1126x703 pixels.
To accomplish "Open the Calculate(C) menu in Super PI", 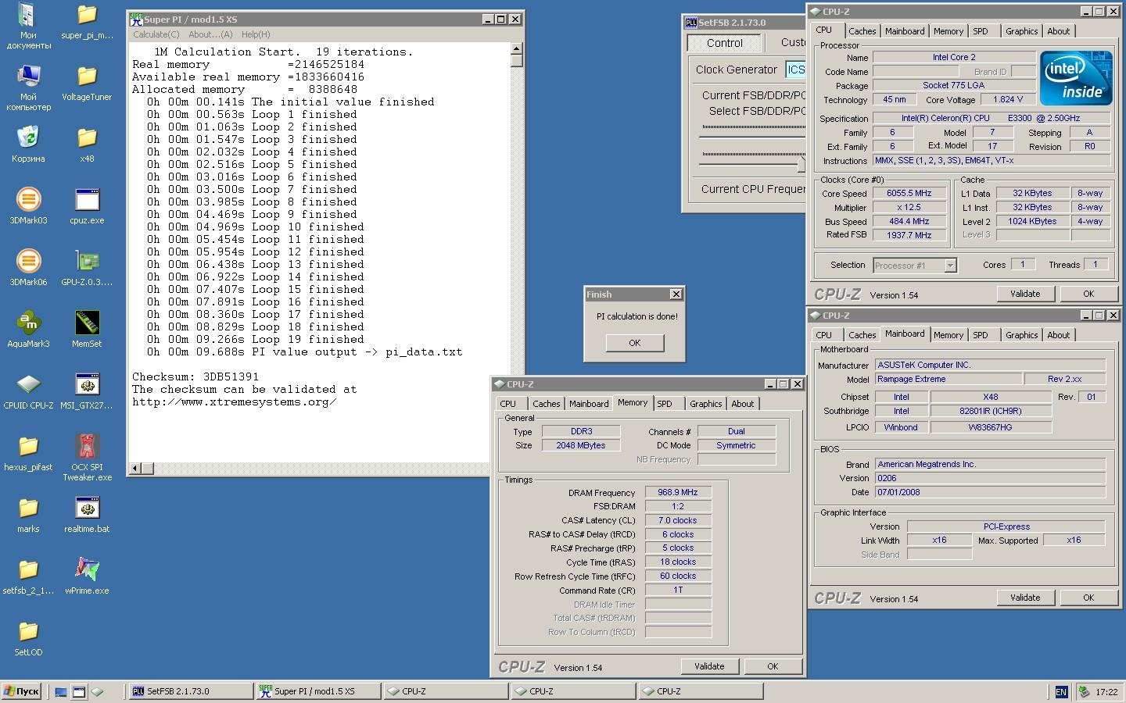I will point(156,34).
